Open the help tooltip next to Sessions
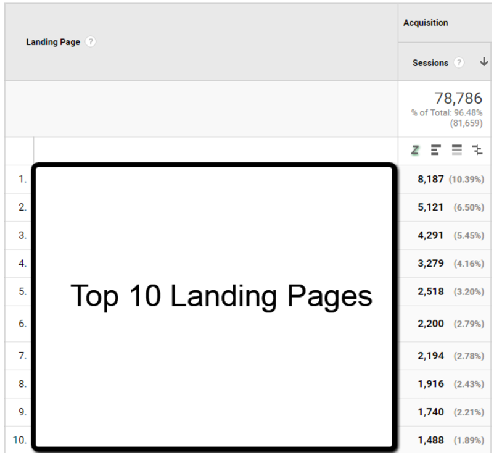This screenshot has width=494, height=455. (459, 62)
